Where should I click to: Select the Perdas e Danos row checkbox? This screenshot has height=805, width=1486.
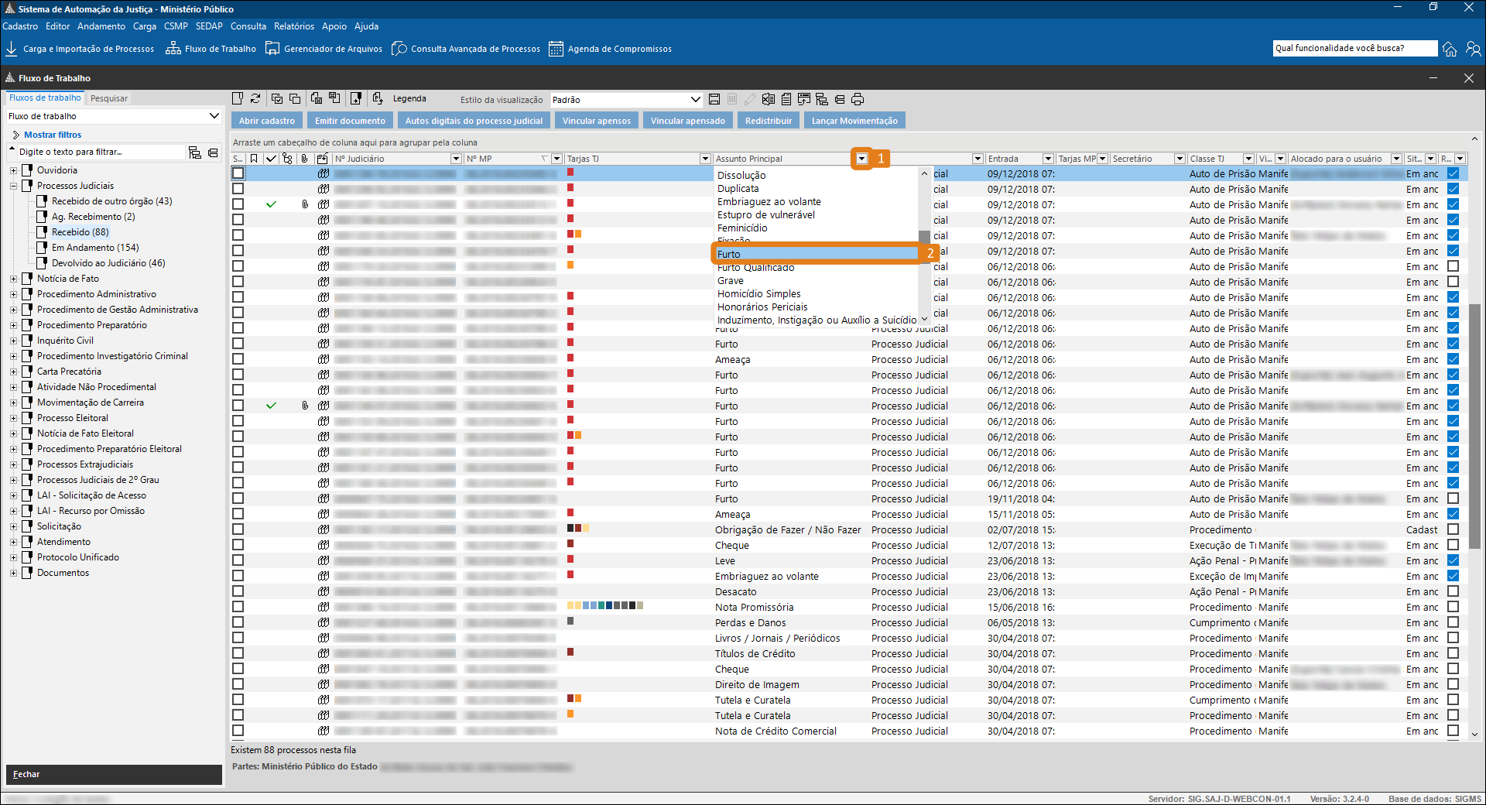click(x=238, y=622)
